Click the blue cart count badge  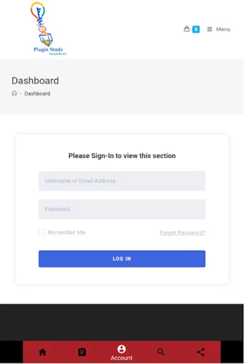click(196, 29)
